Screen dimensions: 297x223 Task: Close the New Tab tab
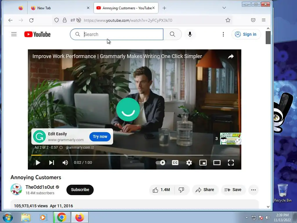click(88, 8)
